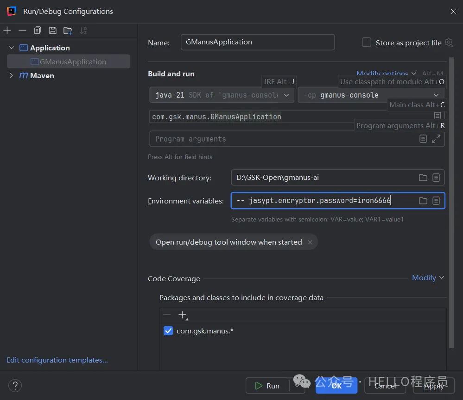Click the 'Packages and classes to include' label

pos(241,298)
